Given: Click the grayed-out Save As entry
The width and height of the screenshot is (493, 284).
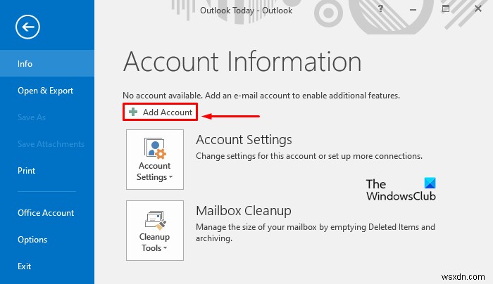Looking at the screenshot, I should [x=31, y=117].
